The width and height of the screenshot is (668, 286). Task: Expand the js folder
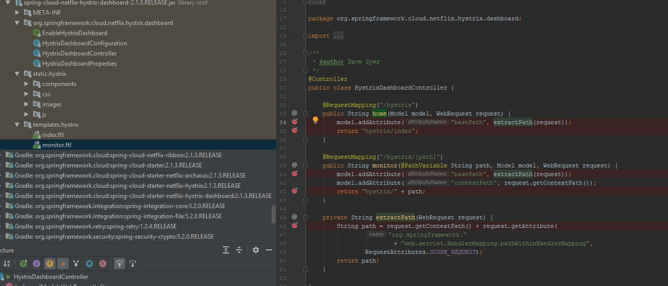click(x=27, y=115)
